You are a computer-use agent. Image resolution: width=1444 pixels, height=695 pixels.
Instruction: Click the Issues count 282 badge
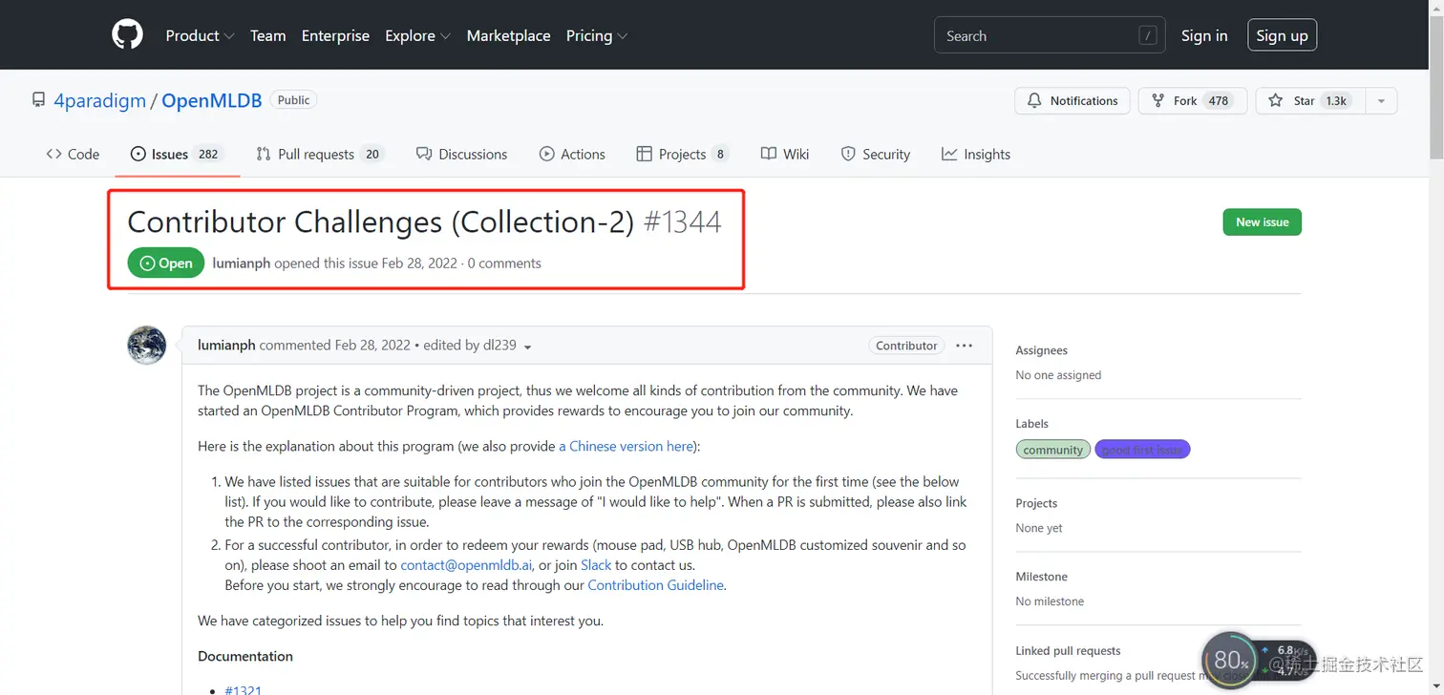(x=208, y=154)
